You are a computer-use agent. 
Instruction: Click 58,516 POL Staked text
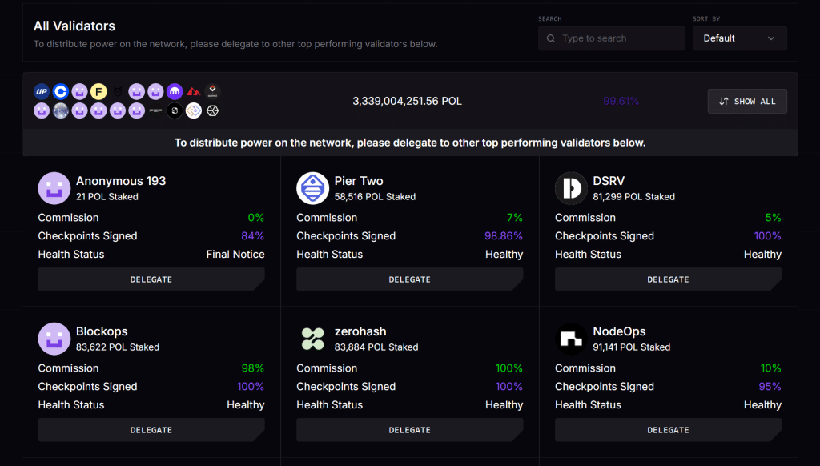tap(375, 197)
